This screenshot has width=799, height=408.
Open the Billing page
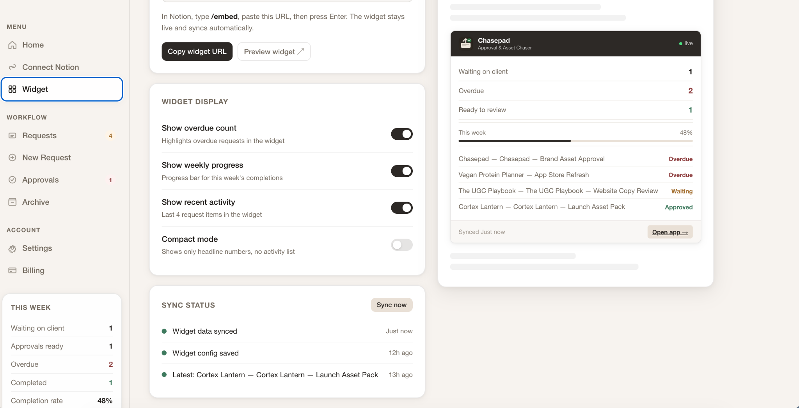click(62, 270)
